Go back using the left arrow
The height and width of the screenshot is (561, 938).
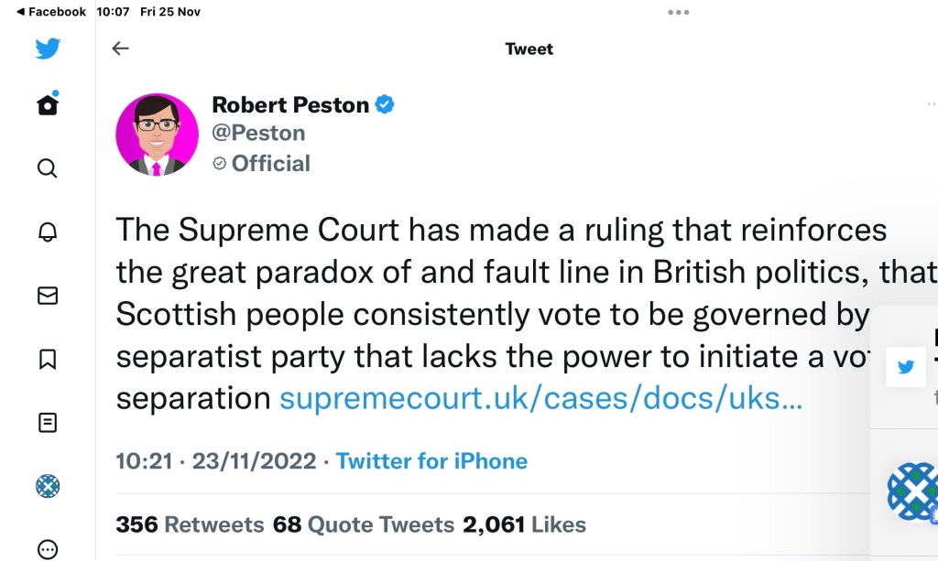coord(120,49)
